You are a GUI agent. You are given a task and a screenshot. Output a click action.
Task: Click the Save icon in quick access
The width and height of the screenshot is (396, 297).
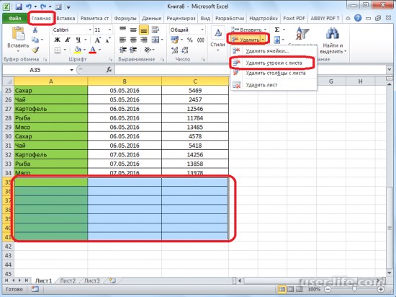tap(19, 6)
